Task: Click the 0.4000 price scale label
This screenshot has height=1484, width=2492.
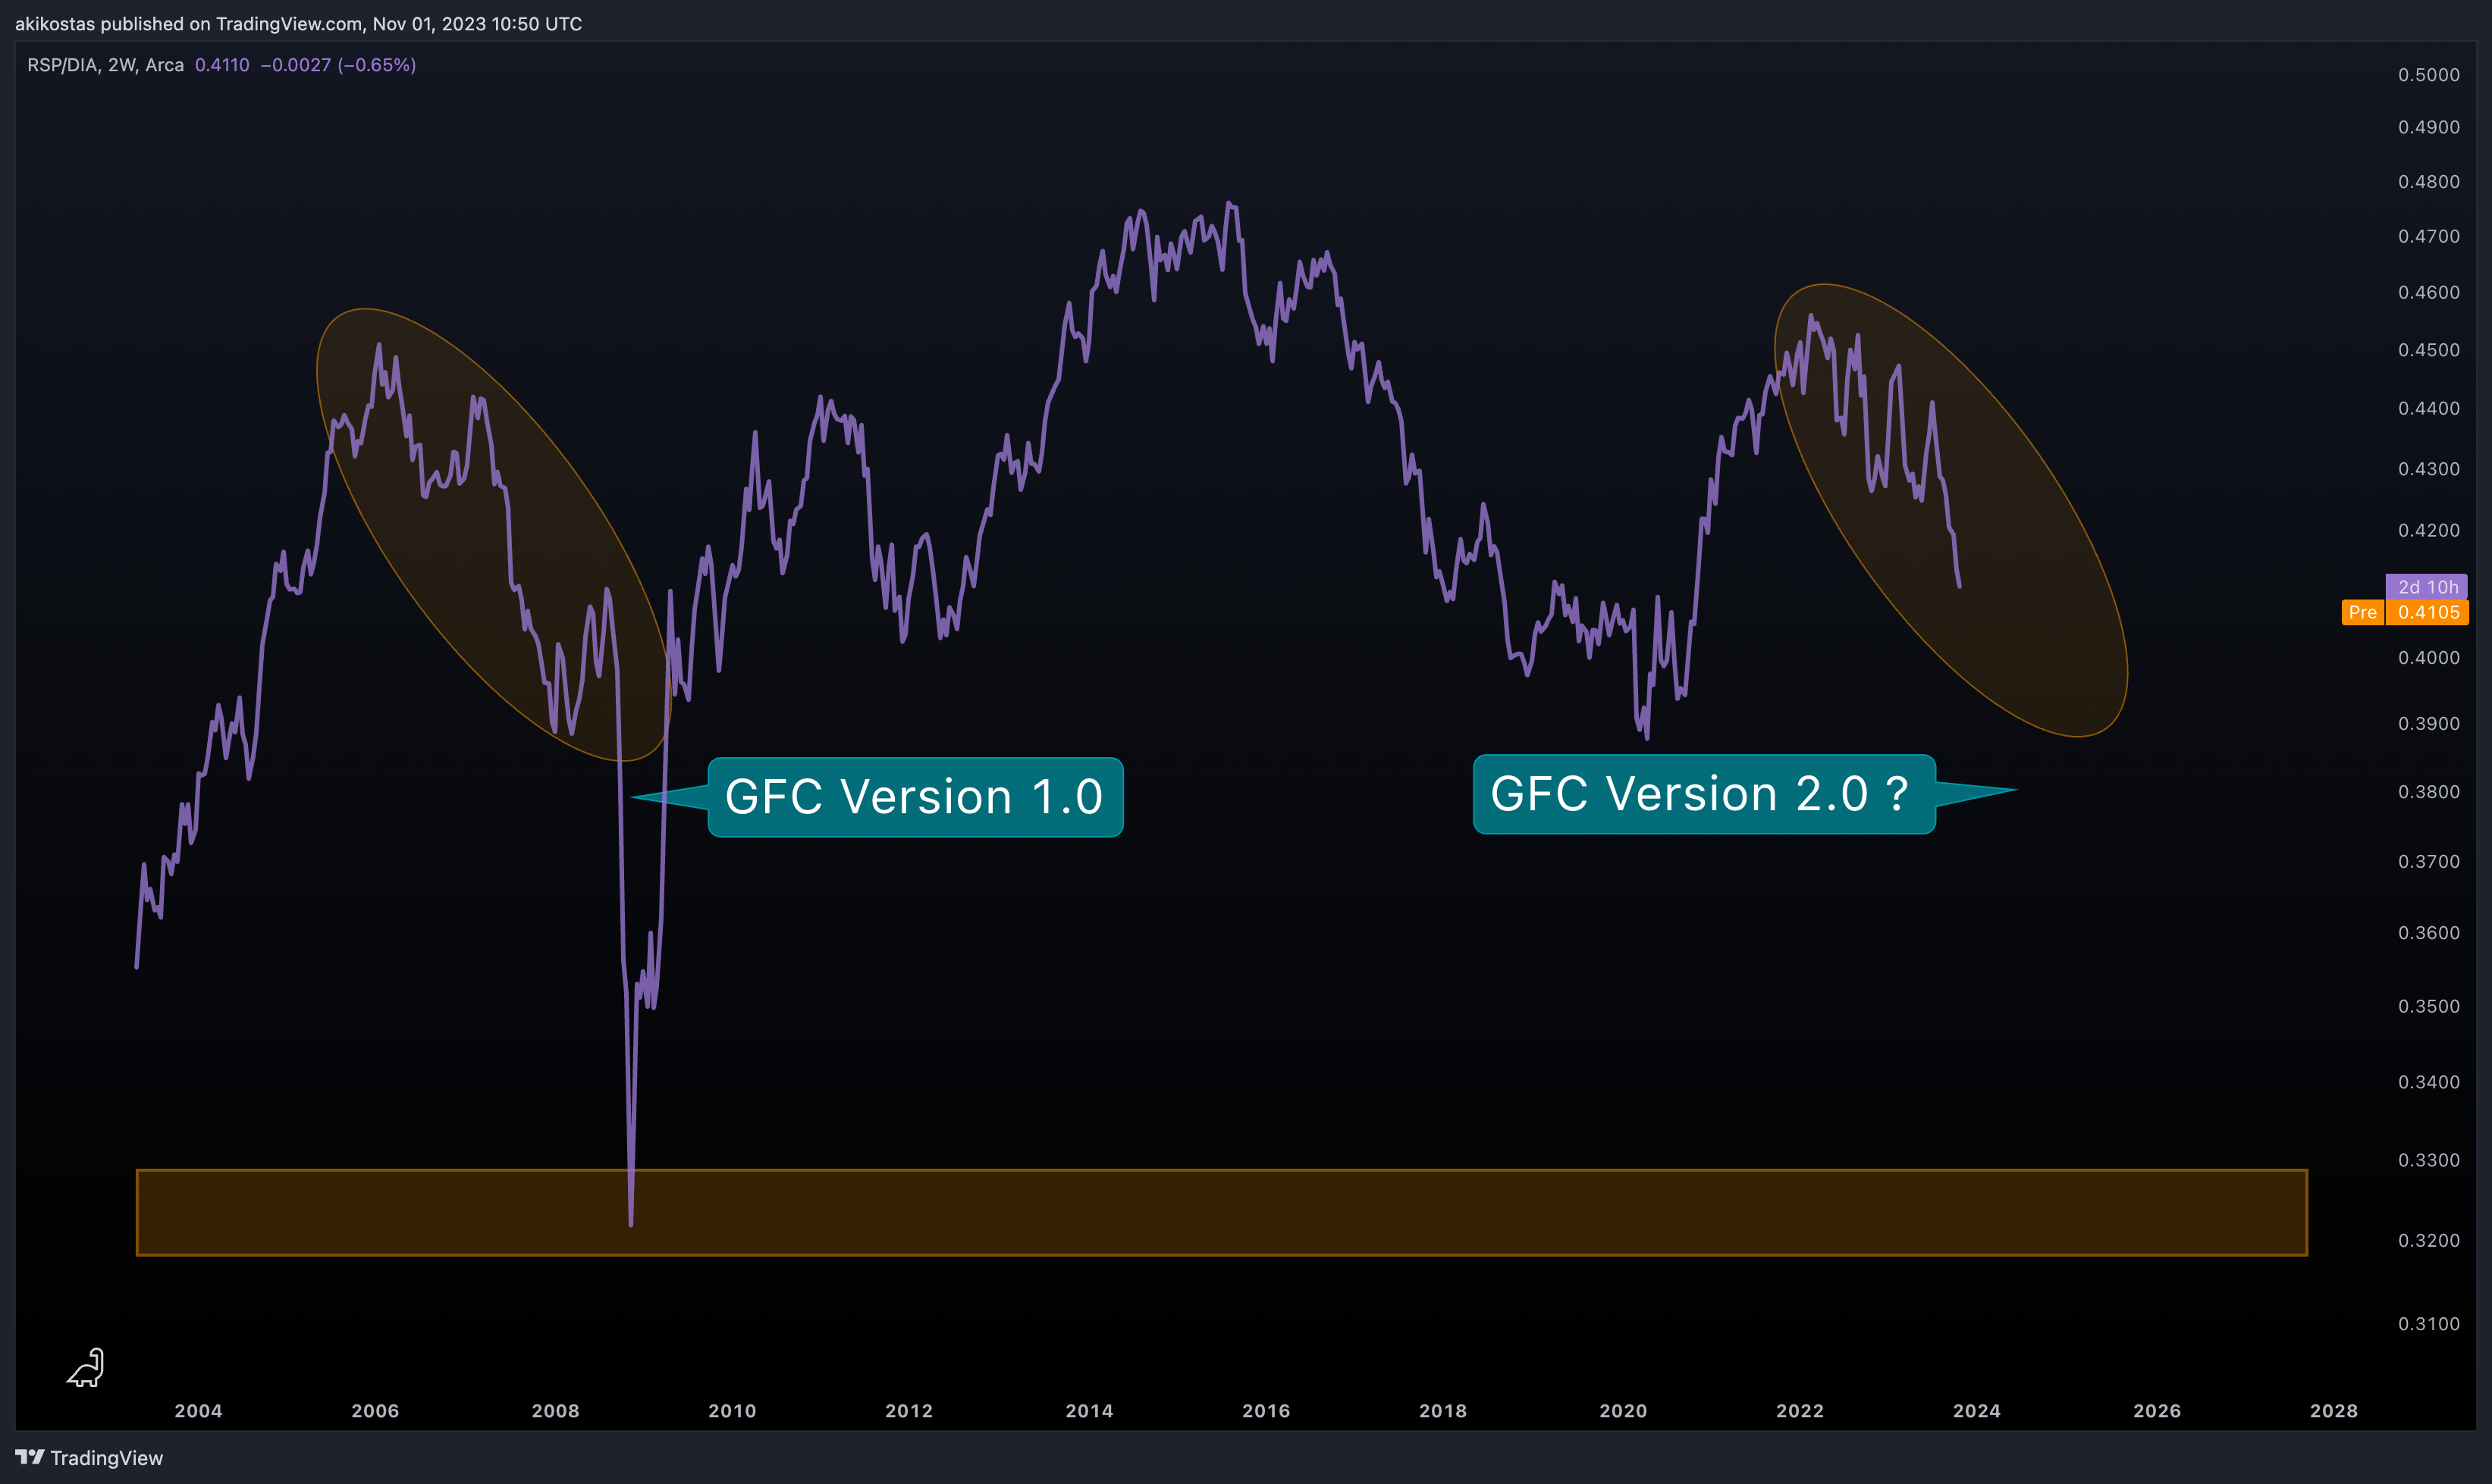Action: pos(2428,658)
